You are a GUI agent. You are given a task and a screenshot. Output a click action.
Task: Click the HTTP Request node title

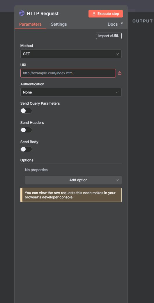click(43, 13)
